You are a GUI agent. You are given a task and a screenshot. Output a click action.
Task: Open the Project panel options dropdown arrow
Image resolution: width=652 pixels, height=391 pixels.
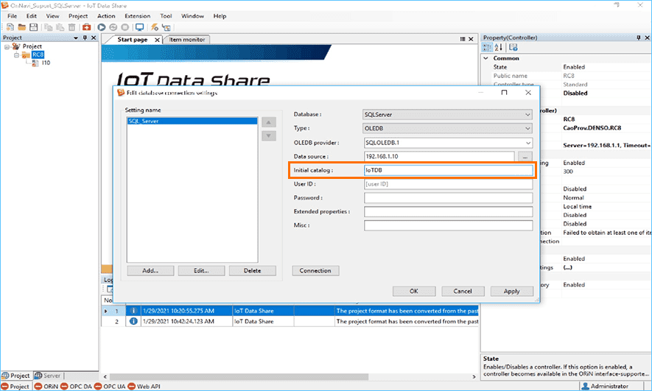(x=76, y=38)
